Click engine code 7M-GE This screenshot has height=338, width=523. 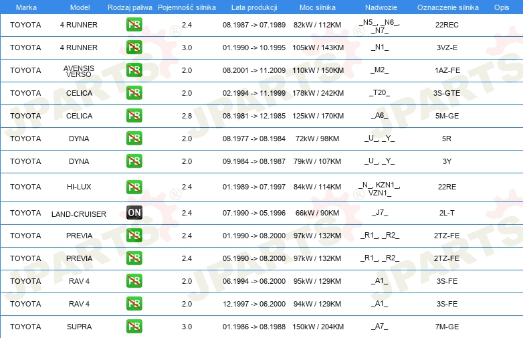[x=447, y=327]
